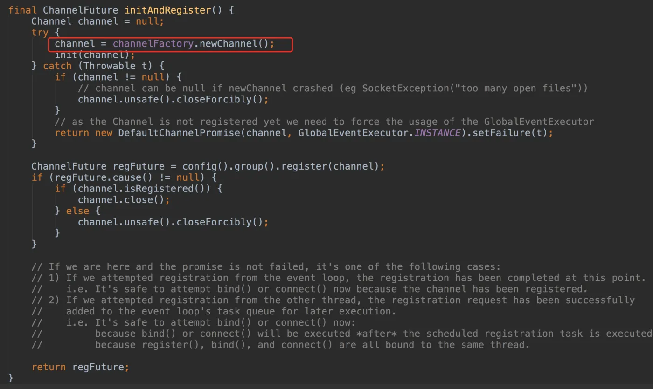Click the 'else' keyword
Image resolution: width=653 pixels, height=389 pixels.
coord(77,211)
